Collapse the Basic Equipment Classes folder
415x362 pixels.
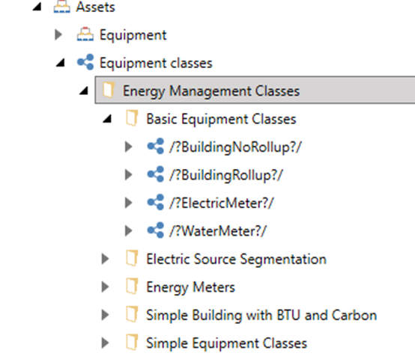point(107,119)
